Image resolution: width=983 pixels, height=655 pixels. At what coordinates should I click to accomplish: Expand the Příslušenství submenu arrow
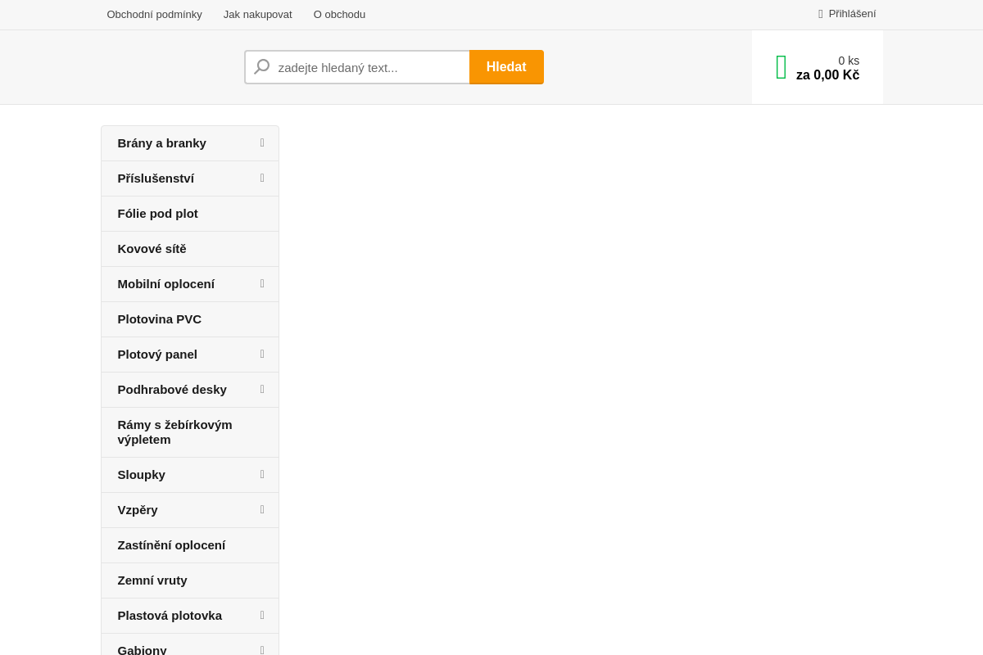click(262, 178)
